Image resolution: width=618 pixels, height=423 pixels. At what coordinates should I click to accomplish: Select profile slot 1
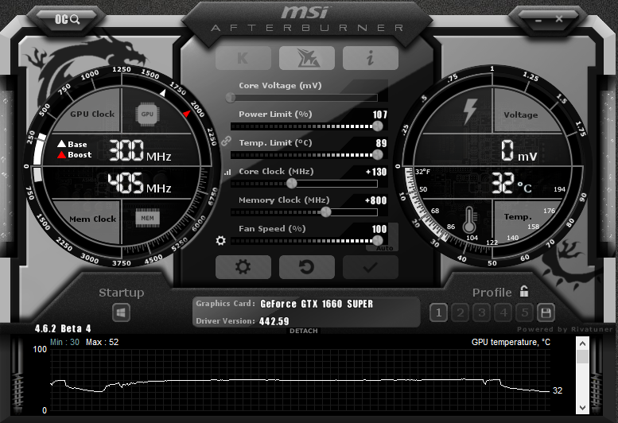coord(437,312)
